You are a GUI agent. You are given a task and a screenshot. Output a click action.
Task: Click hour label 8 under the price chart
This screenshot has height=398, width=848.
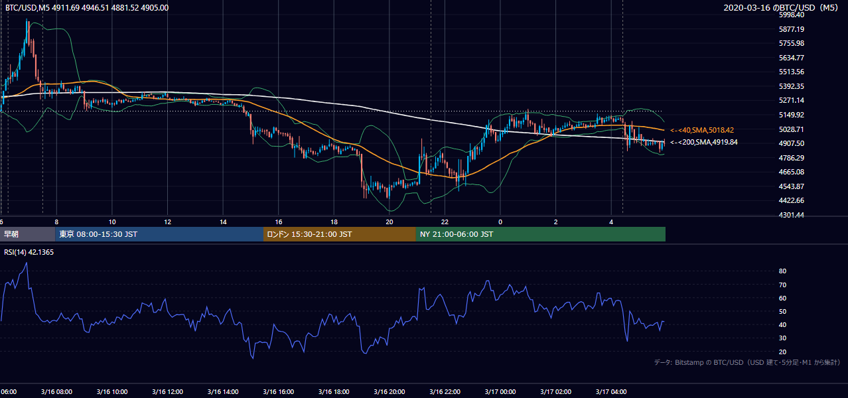tap(56, 222)
